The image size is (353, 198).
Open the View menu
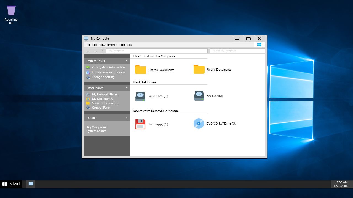pos(102,45)
